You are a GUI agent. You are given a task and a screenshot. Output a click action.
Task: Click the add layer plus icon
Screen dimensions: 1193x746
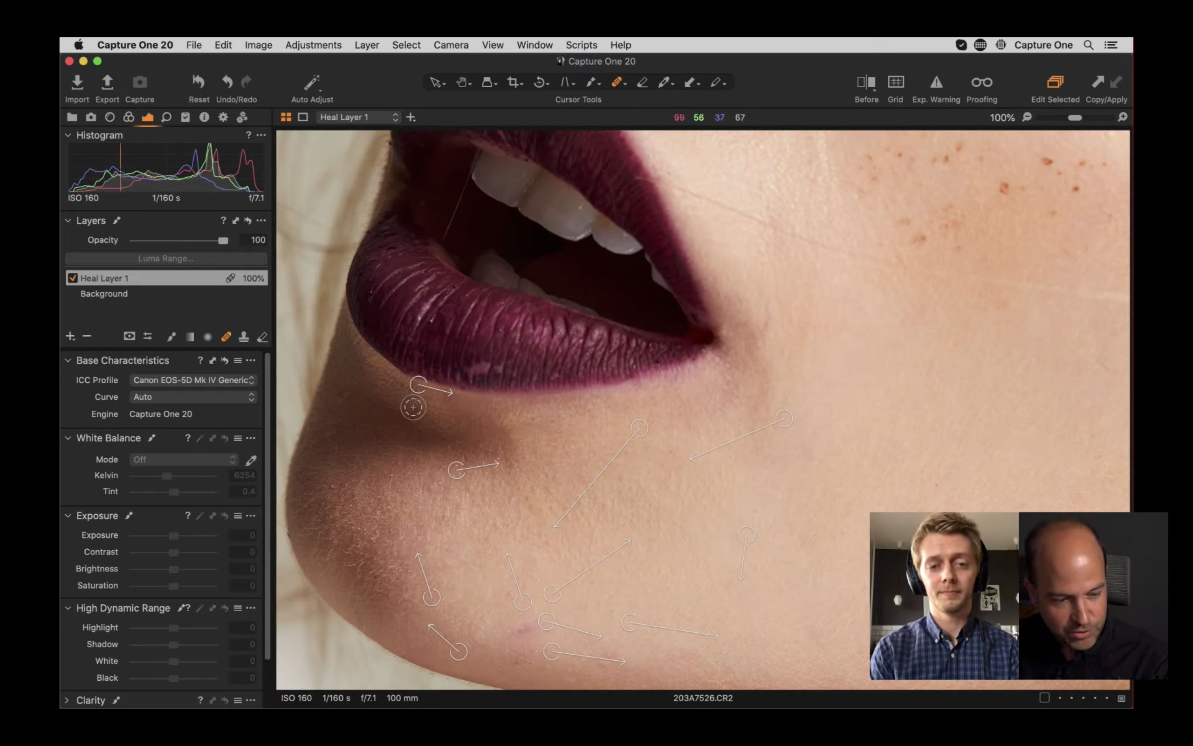(70, 336)
